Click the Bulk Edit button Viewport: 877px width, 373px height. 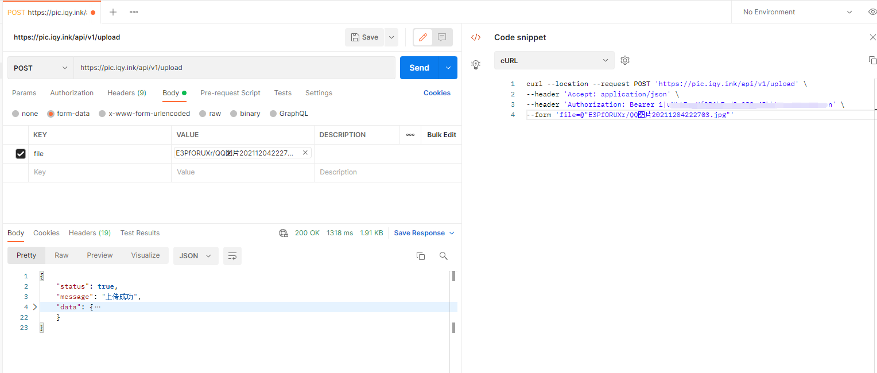pyautogui.click(x=441, y=135)
